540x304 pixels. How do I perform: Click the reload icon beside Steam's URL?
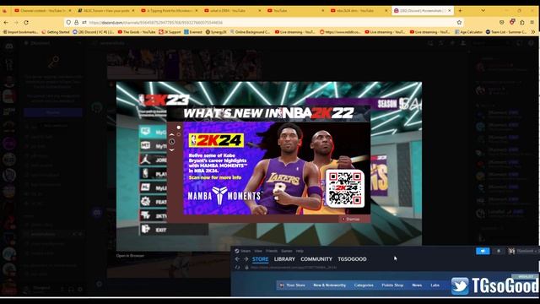click(237, 268)
